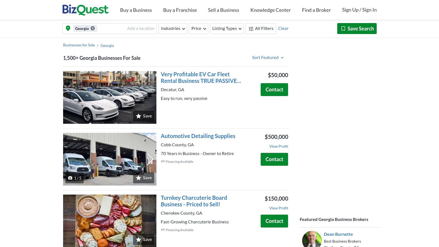The height and width of the screenshot is (247, 439).
Task: Click the Financing Available icon on Automotive listing
Action: [x=163, y=161]
